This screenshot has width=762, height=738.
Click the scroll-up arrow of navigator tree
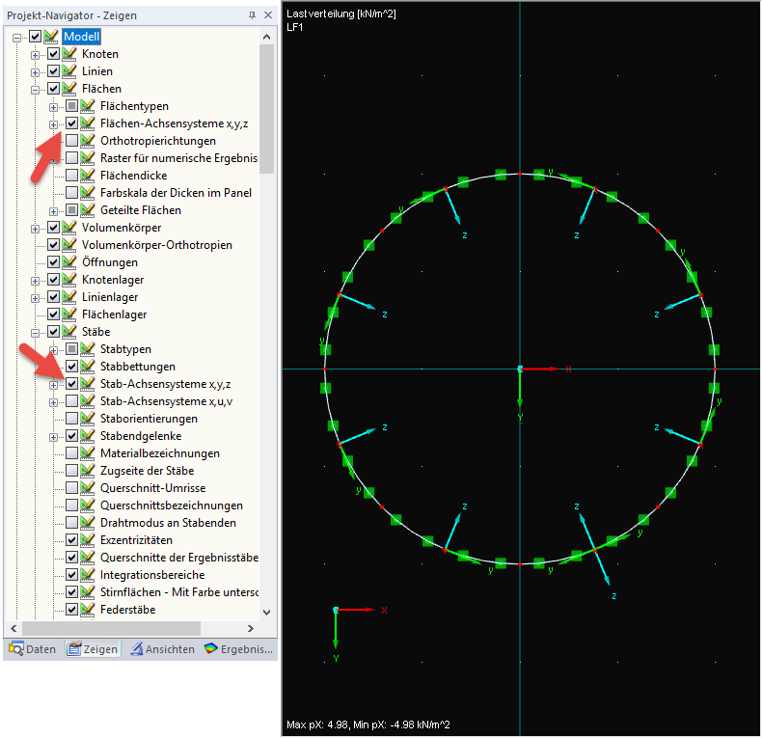(x=267, y=37)
